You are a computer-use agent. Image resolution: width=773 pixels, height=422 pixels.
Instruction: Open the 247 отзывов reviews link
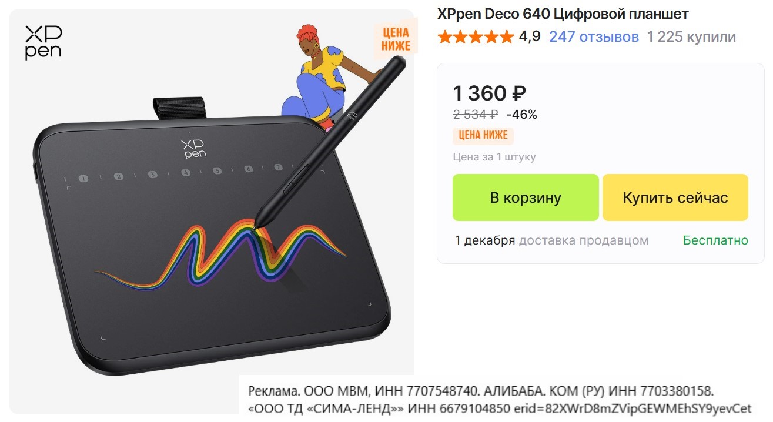click(594, 37)
